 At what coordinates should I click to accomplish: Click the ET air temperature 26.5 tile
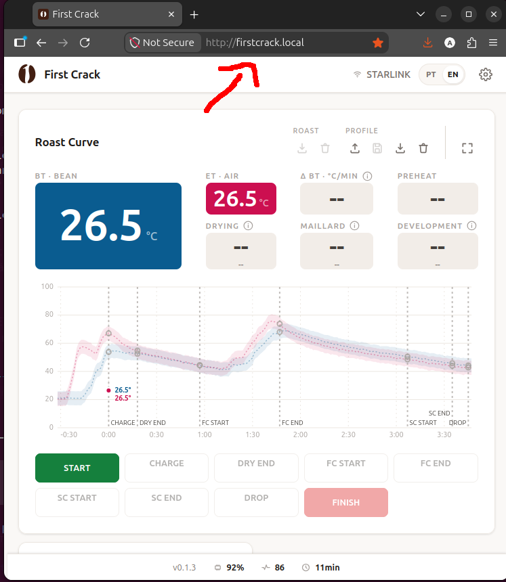point(241,198)
